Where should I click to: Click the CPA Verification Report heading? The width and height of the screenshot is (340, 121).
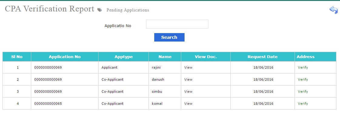click(49, 9)
